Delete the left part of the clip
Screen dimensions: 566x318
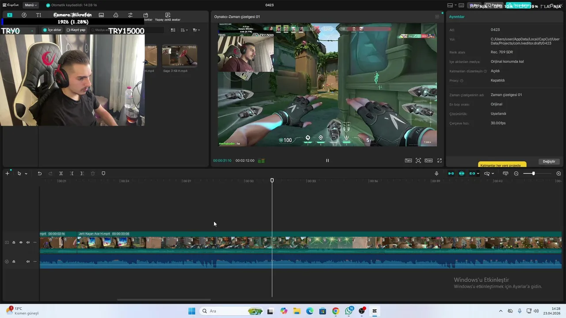(72, 174)
